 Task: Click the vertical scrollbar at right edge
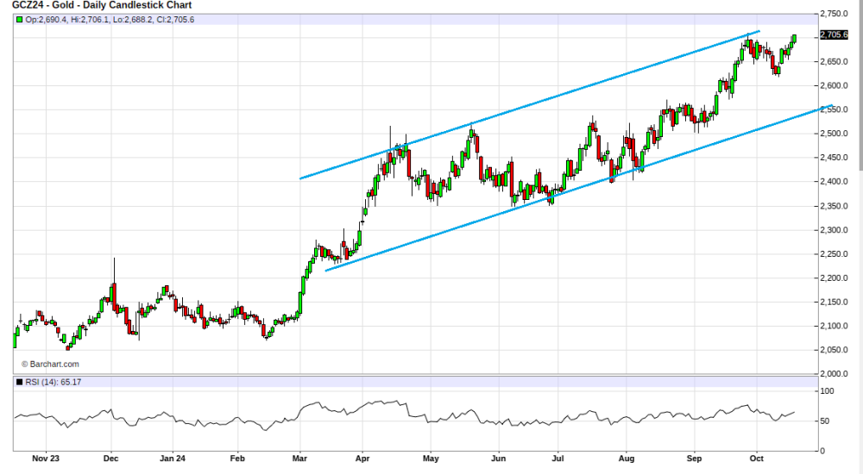coord(858,86)
